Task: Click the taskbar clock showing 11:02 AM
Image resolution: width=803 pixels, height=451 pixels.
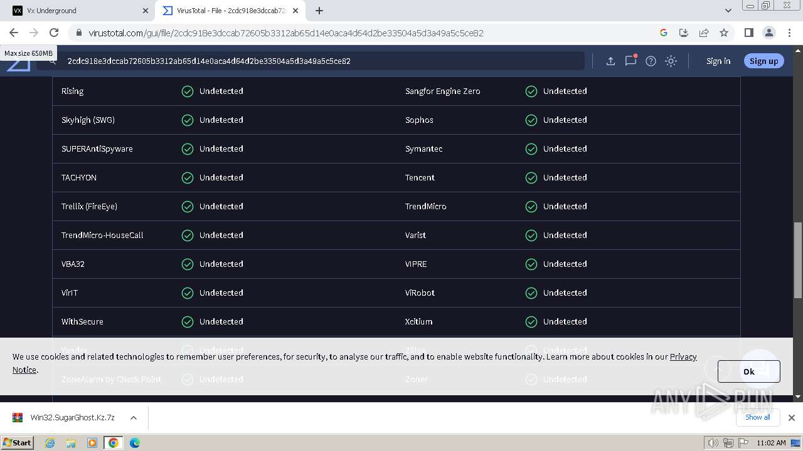Action: [771, 443]
